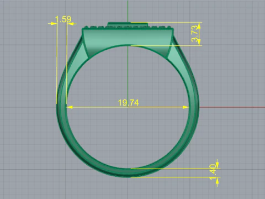Select the 3.73 head height dimension
265x199 pixels.
coord(195,34)
